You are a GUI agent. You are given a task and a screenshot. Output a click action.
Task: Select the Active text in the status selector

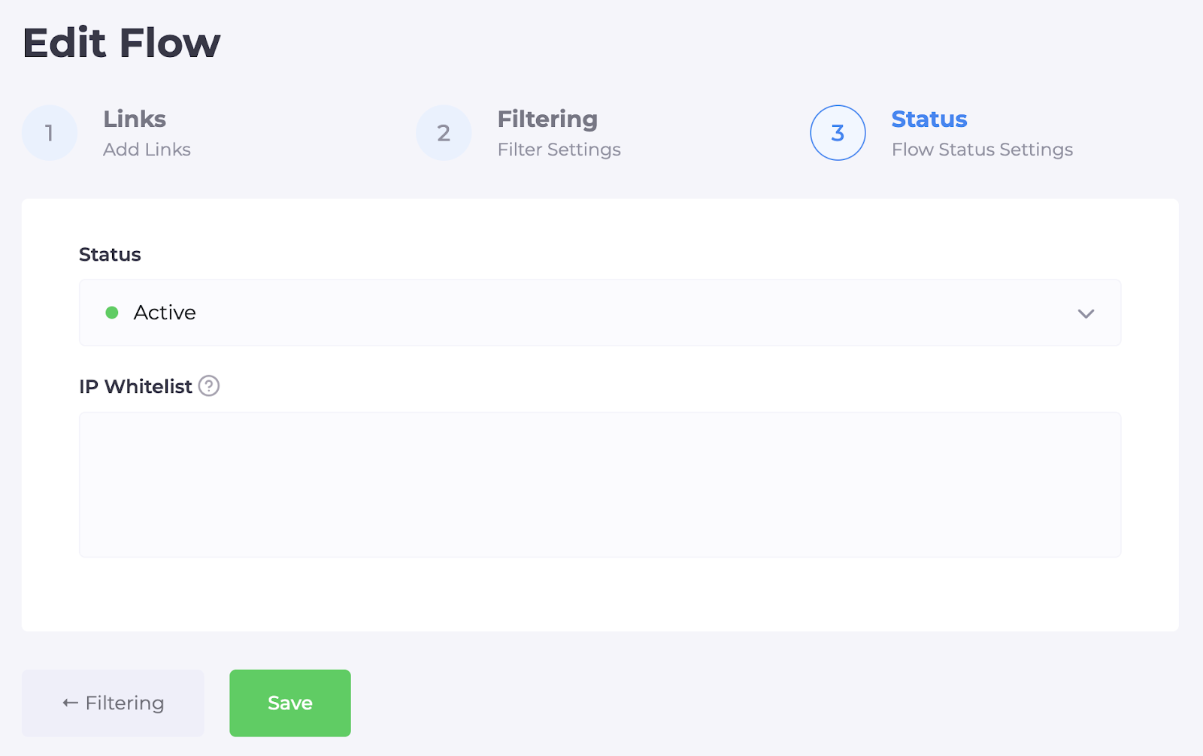tap(165, 313)
